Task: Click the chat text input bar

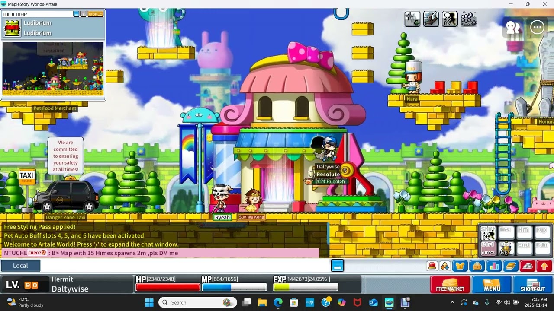Action: tap(185, 266)
